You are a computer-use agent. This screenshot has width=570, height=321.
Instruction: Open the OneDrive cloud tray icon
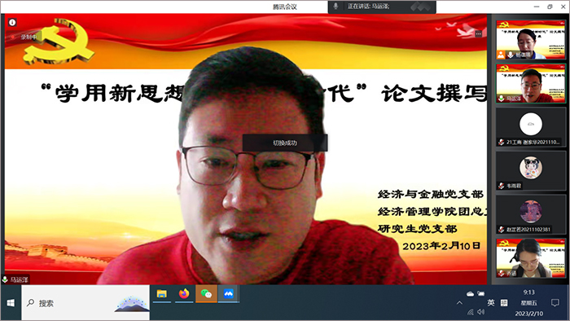[470, 294]
